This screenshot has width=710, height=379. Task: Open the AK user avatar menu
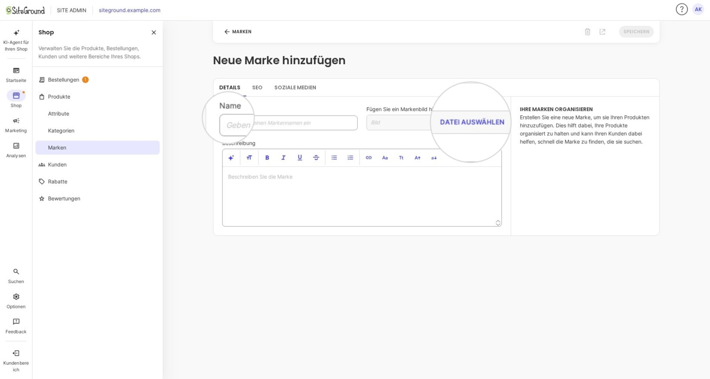[698, 9]
